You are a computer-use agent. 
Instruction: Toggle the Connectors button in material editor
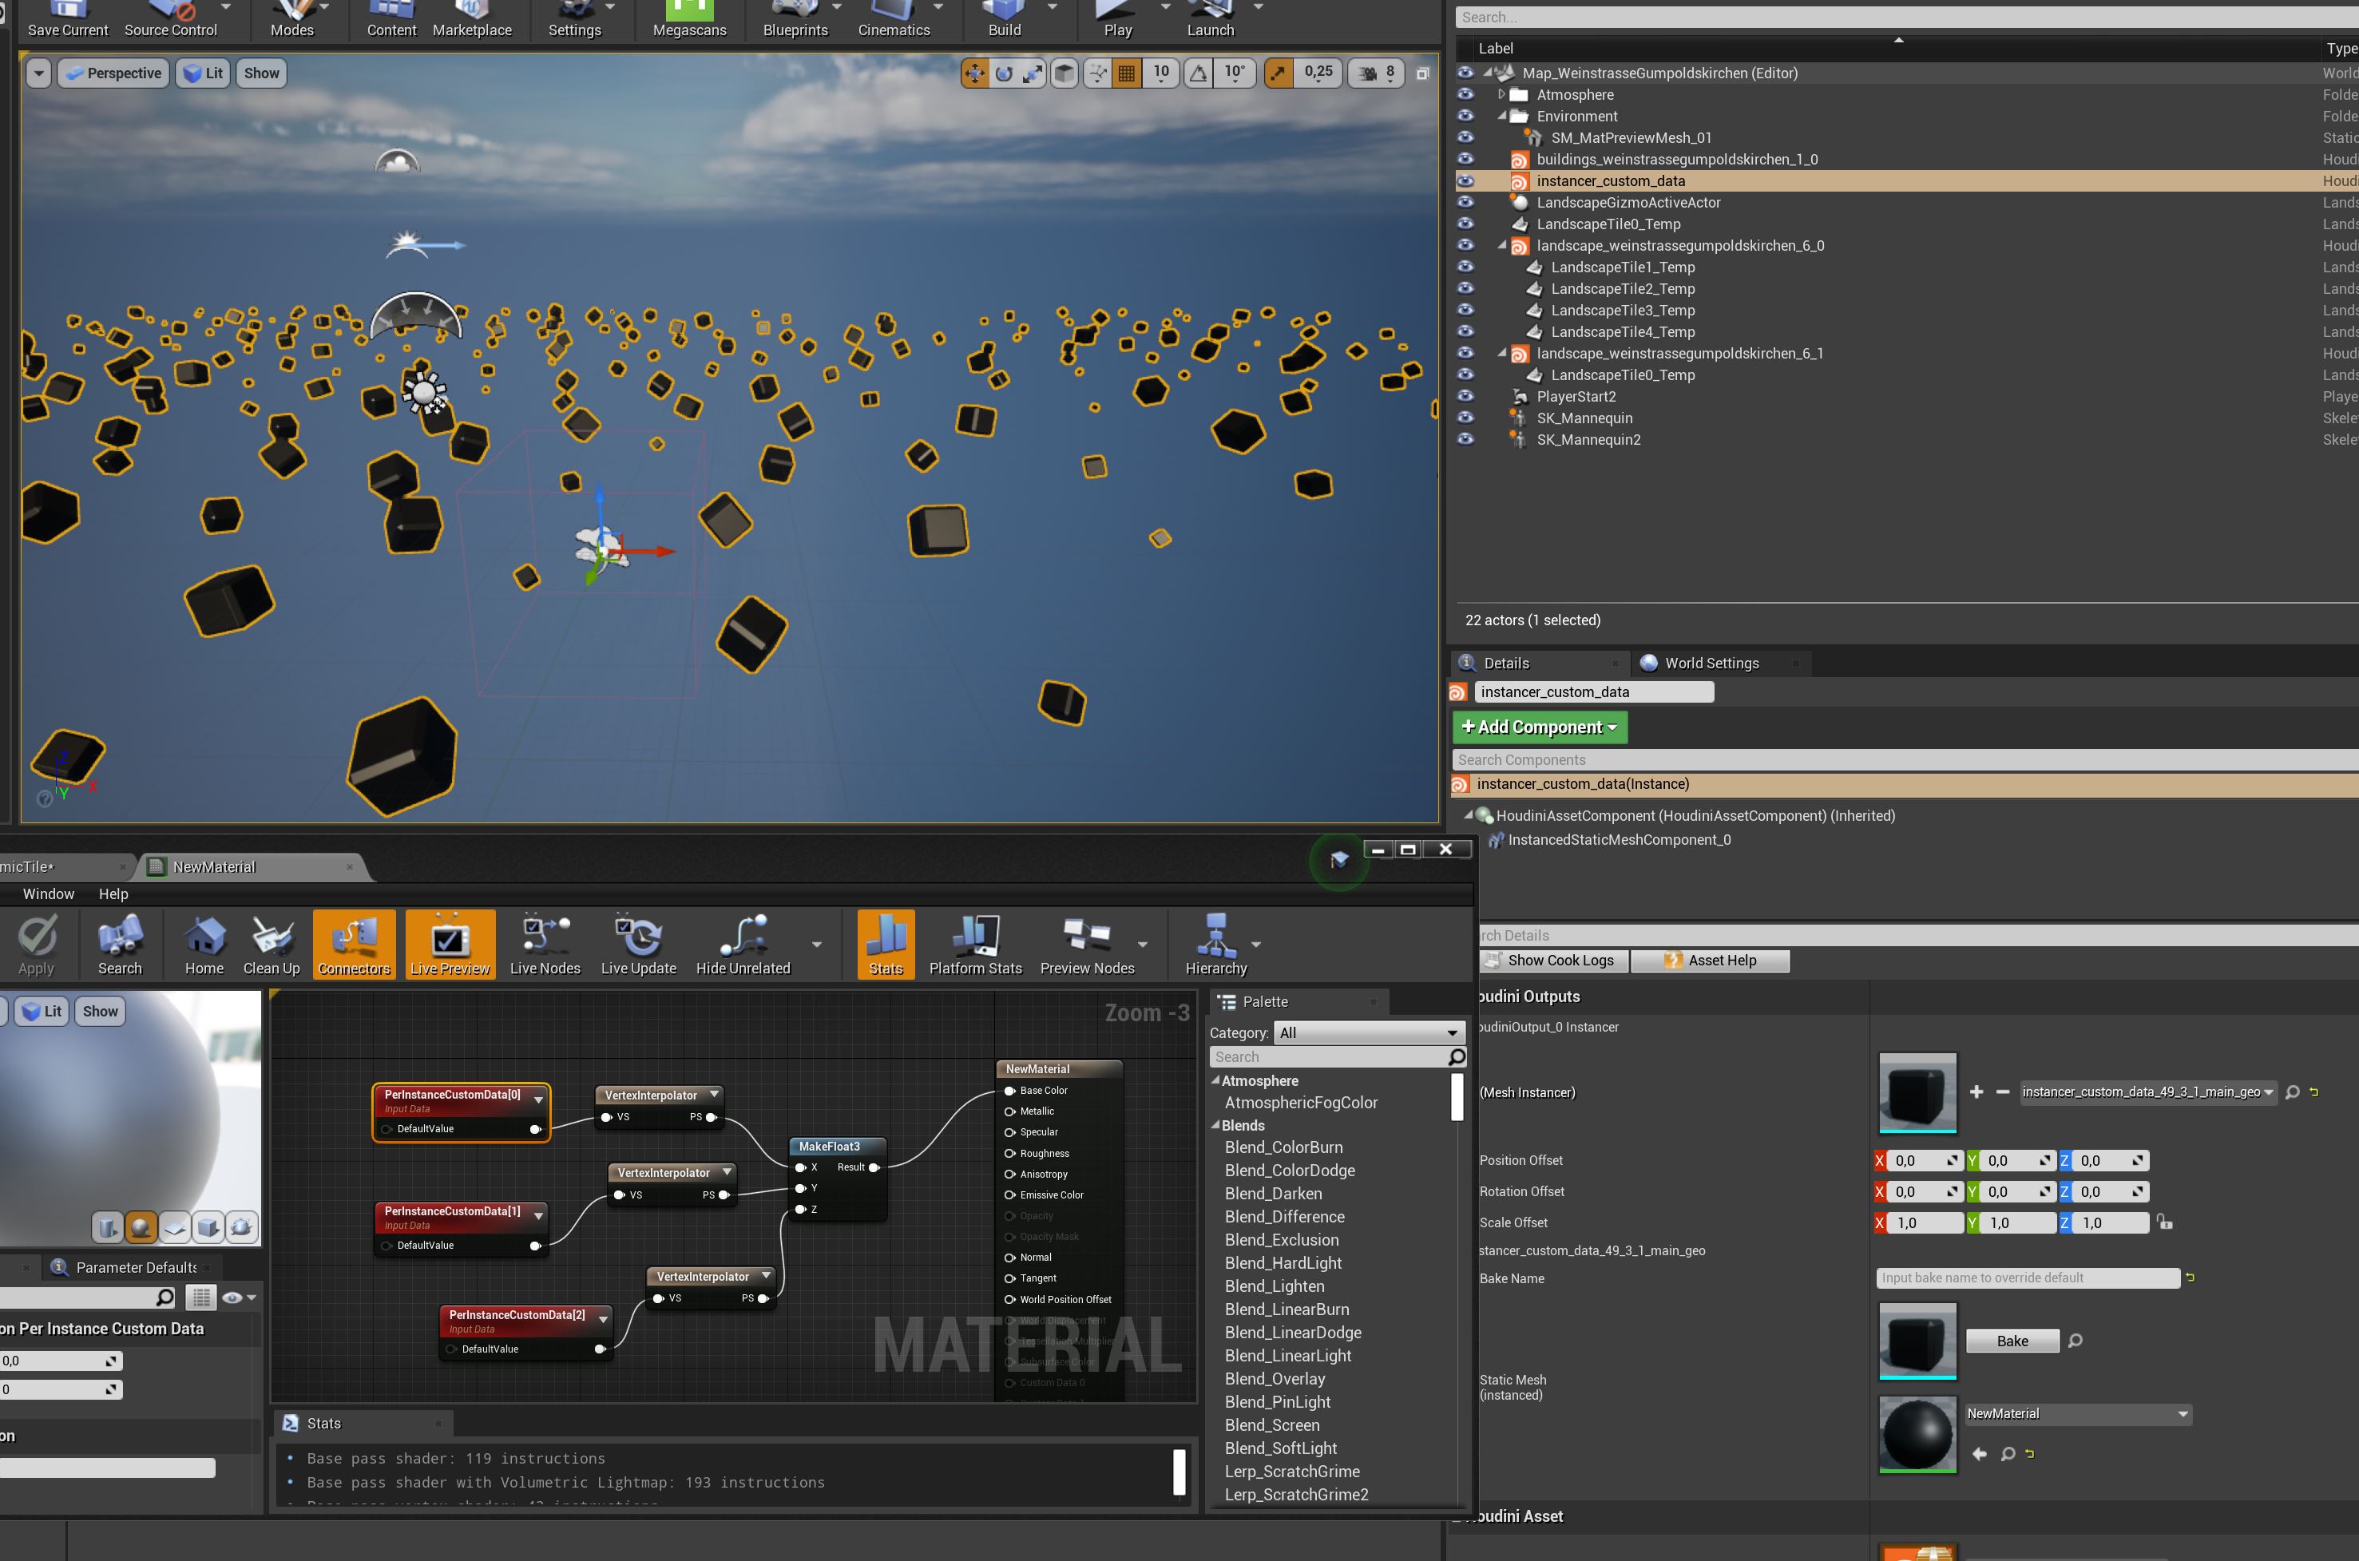pos(355,944)
